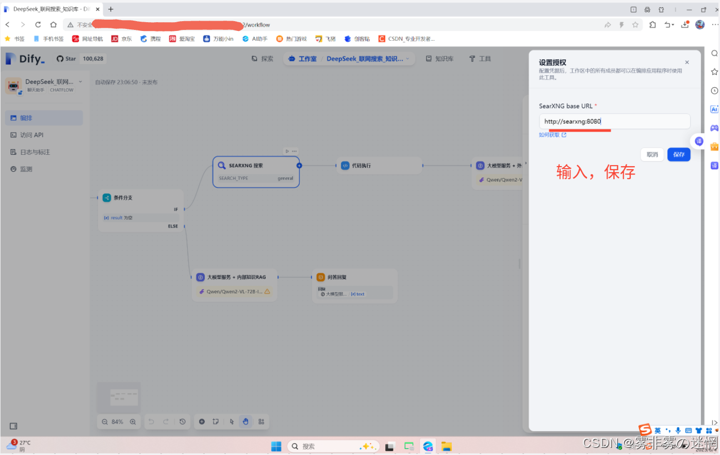Open the browser sidebar search icon
The width and height of the screenshot is (720, 455).
(714, 53)
